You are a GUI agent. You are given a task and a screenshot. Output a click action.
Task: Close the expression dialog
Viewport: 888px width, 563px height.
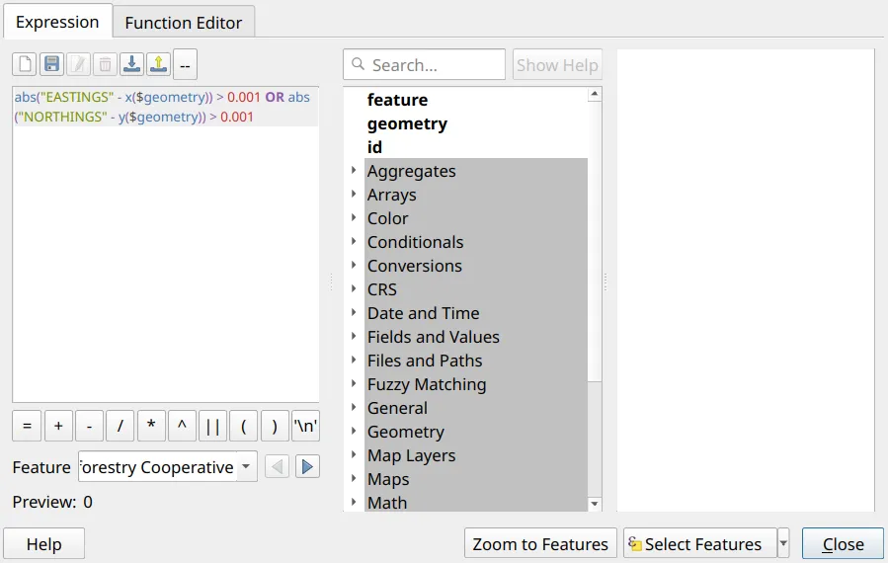pyautogui.click(x=843, y=544)
